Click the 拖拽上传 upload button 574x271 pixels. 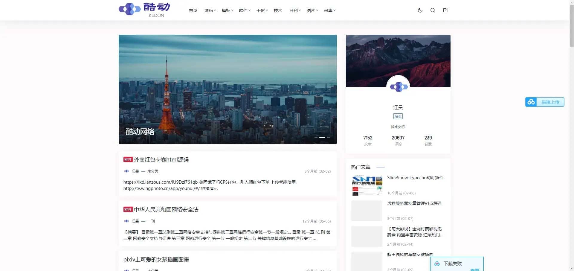tap(550, 102)
